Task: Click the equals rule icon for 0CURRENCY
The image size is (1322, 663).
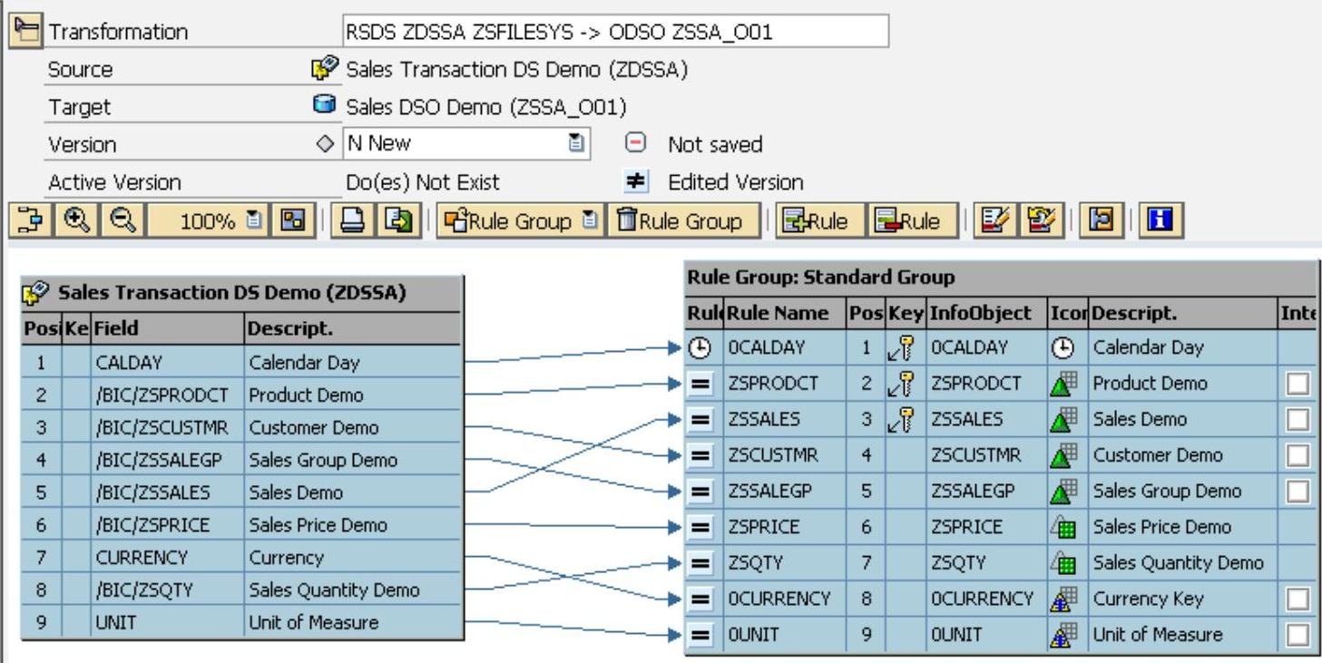Action: (x=700, y=600)
